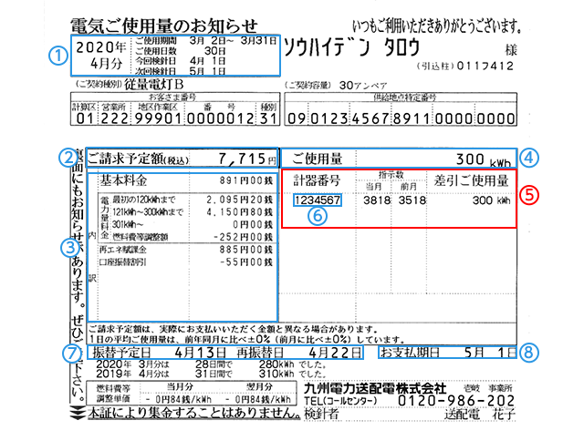Image resolution: width=584 pixels, height=441 pixels.
Task: Select supply point digits 0123 4567
Action: [x=350, y=118]
